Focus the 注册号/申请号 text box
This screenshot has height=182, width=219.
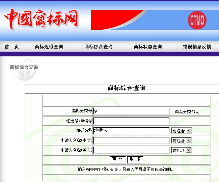[131, 121]
